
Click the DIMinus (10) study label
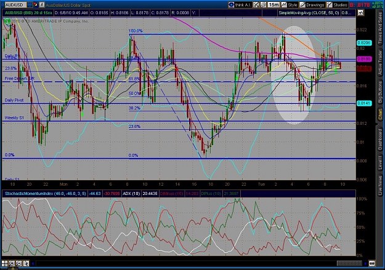point(171,194)
